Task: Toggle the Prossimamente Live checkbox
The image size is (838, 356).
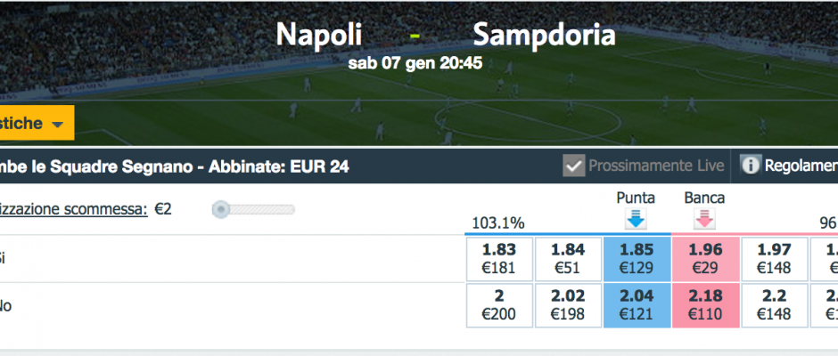Action: pyautogui.click(x=574, y=166)
